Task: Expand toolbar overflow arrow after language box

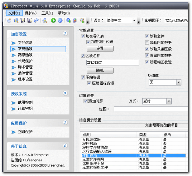Action: tap(139, 21)
